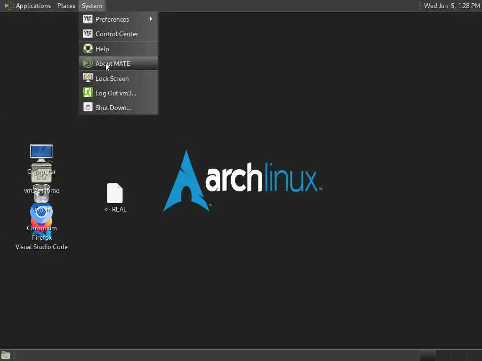Select About MATE in the System menu
The width and height of the screenshot is (482, 361).
(118, 63)
